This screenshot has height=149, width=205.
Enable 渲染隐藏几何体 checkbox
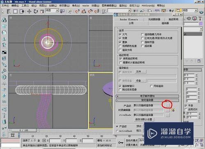[x=142, y=34]
